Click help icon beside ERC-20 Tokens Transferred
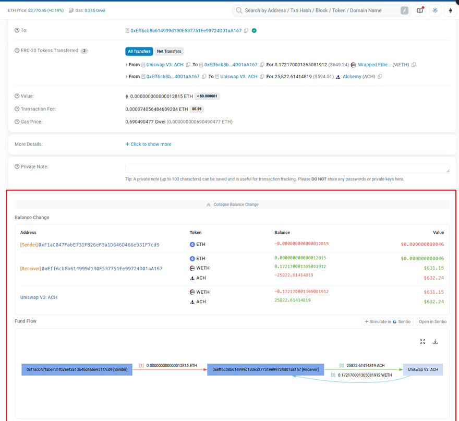 point(17,51)
